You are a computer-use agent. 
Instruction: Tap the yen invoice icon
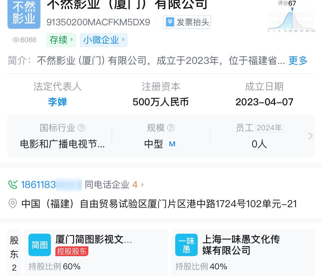pyautogui.click(x=170, y=22)
